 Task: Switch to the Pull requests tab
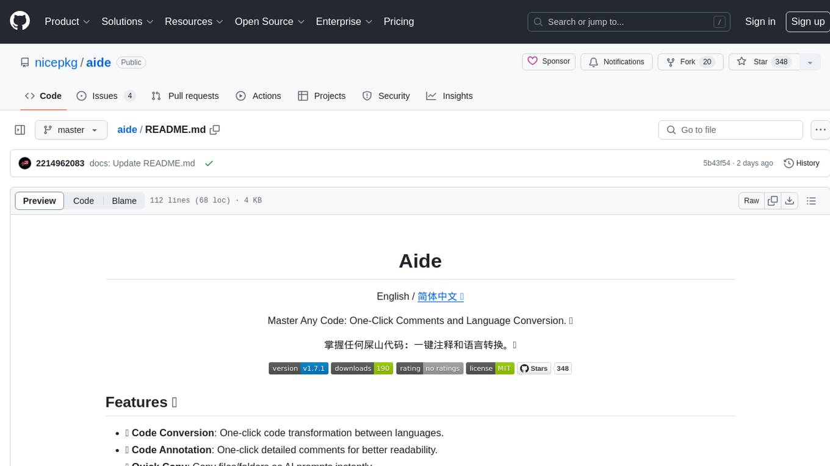(185, 96)
